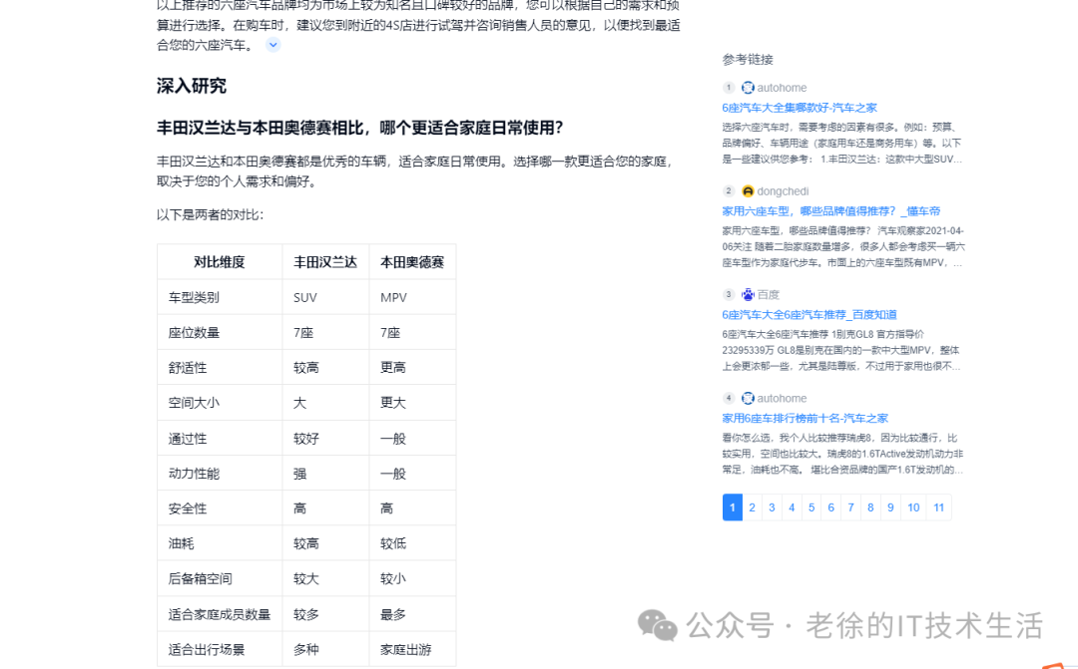
Task: Click the 多种 table cell
Action: (x=306, y=650)
